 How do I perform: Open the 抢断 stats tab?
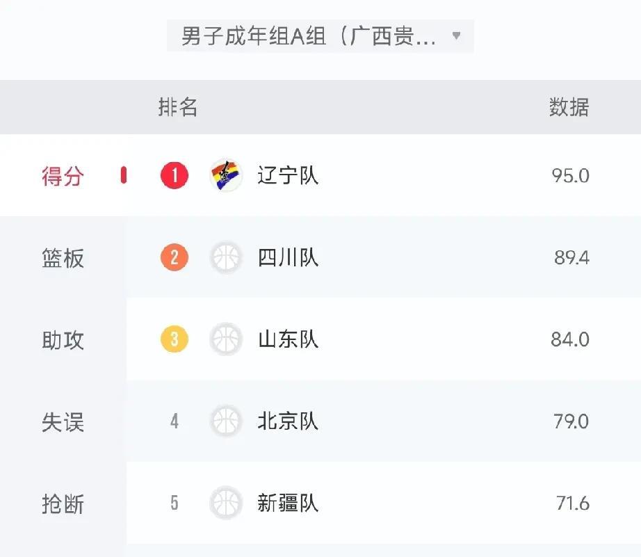click(63, 503)
